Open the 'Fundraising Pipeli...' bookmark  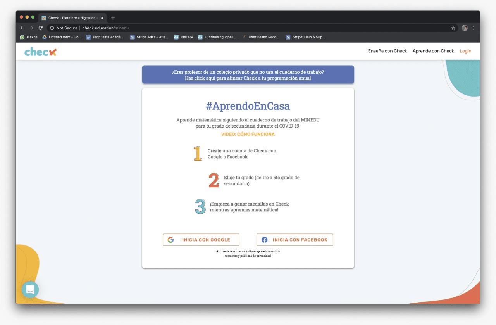tap(217, 37)
